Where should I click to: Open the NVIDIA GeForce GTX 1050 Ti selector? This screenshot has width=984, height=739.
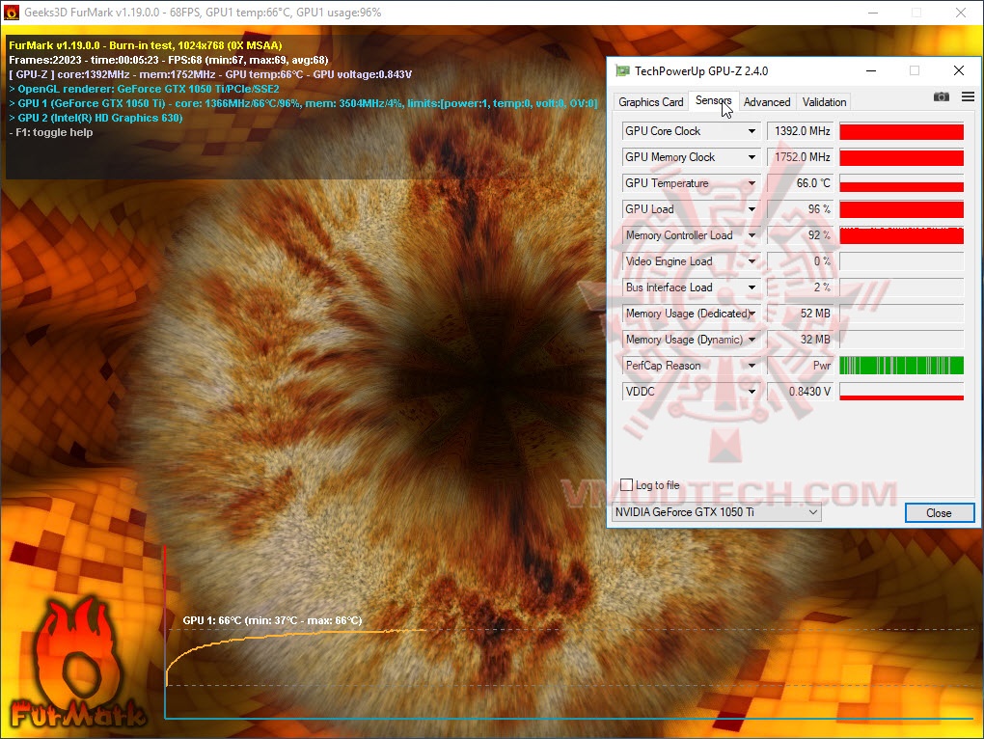coord(716,512)
